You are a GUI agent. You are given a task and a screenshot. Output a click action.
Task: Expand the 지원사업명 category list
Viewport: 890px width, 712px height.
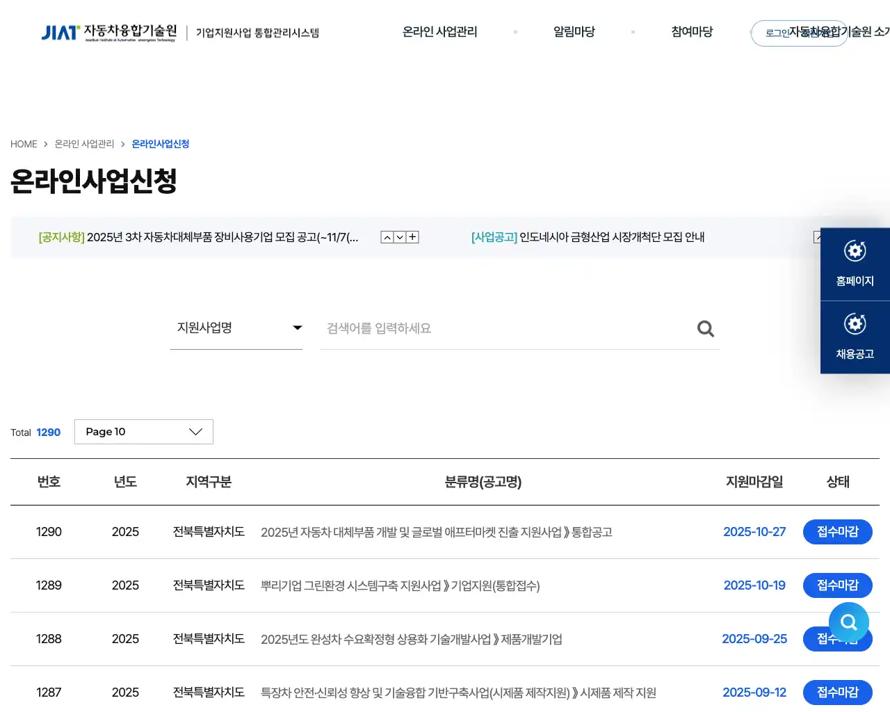297,327
